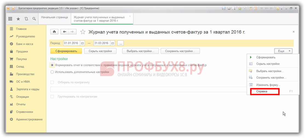Click the end date field 31.03.2016

[x=102, y=43]
